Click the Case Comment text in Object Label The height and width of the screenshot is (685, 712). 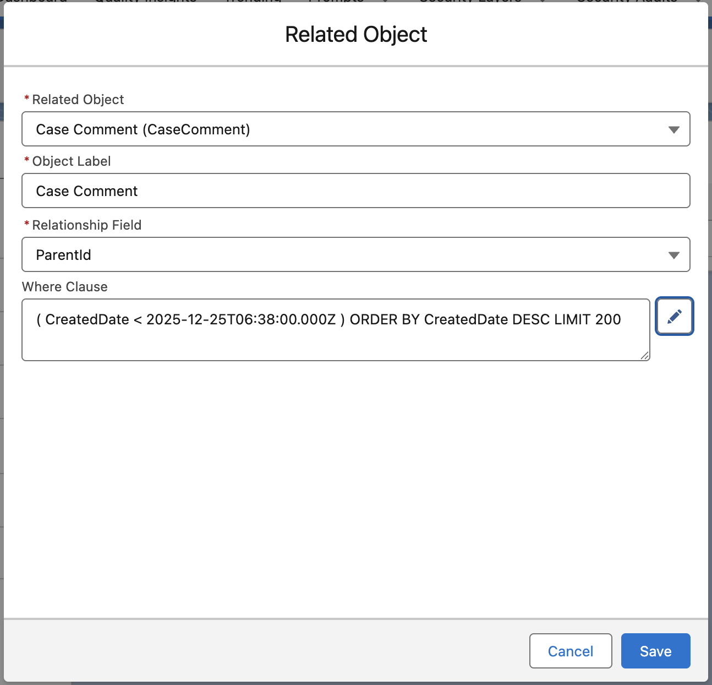[x=87, y=191]
